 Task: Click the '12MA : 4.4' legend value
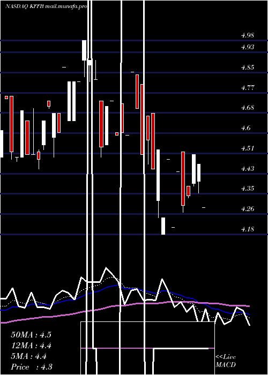point(31,346)
